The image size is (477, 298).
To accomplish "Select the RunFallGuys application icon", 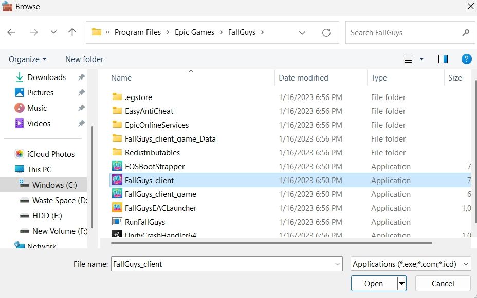I will pos(117,222).
